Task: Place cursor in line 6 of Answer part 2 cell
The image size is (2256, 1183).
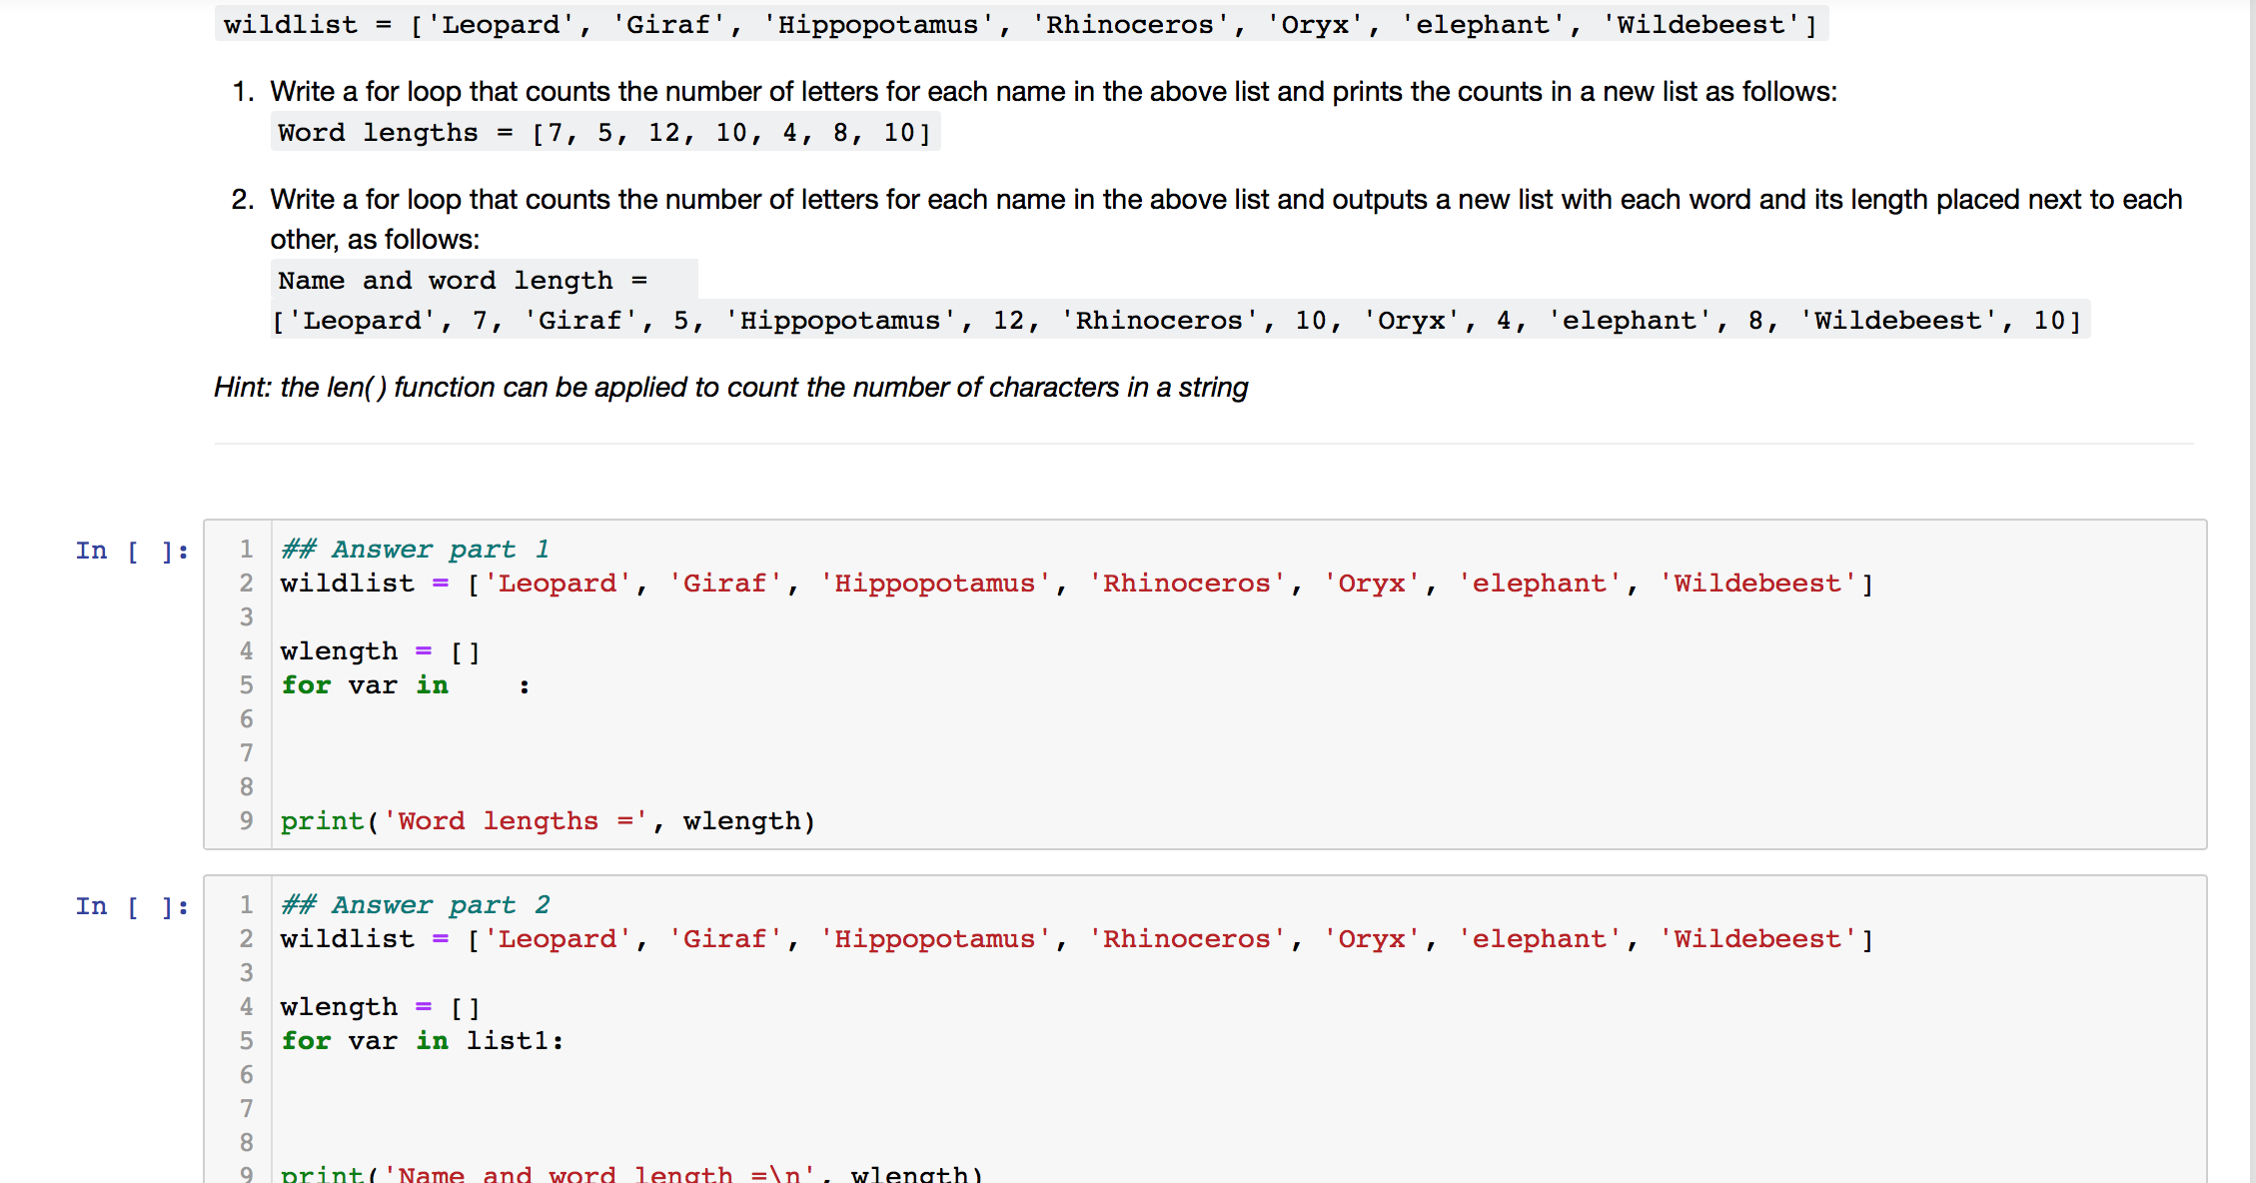Action: click(400, 1074)
